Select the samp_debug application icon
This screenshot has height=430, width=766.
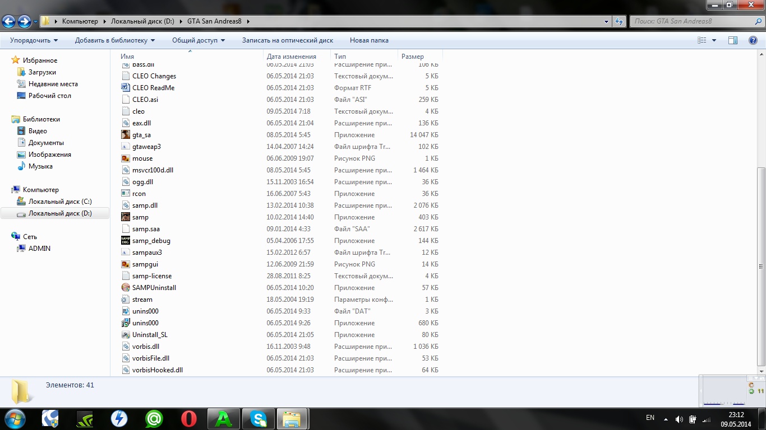coord(126,241)
